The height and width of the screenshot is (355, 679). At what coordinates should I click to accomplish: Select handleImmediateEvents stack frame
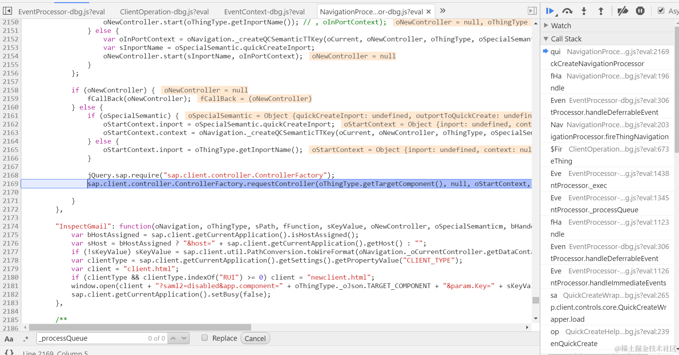[x=608, y=277]
